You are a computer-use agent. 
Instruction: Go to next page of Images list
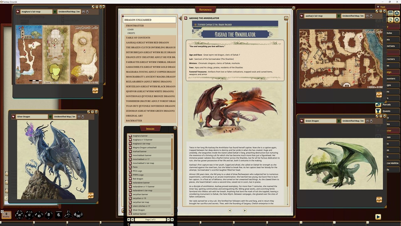(x=168, y=219)
